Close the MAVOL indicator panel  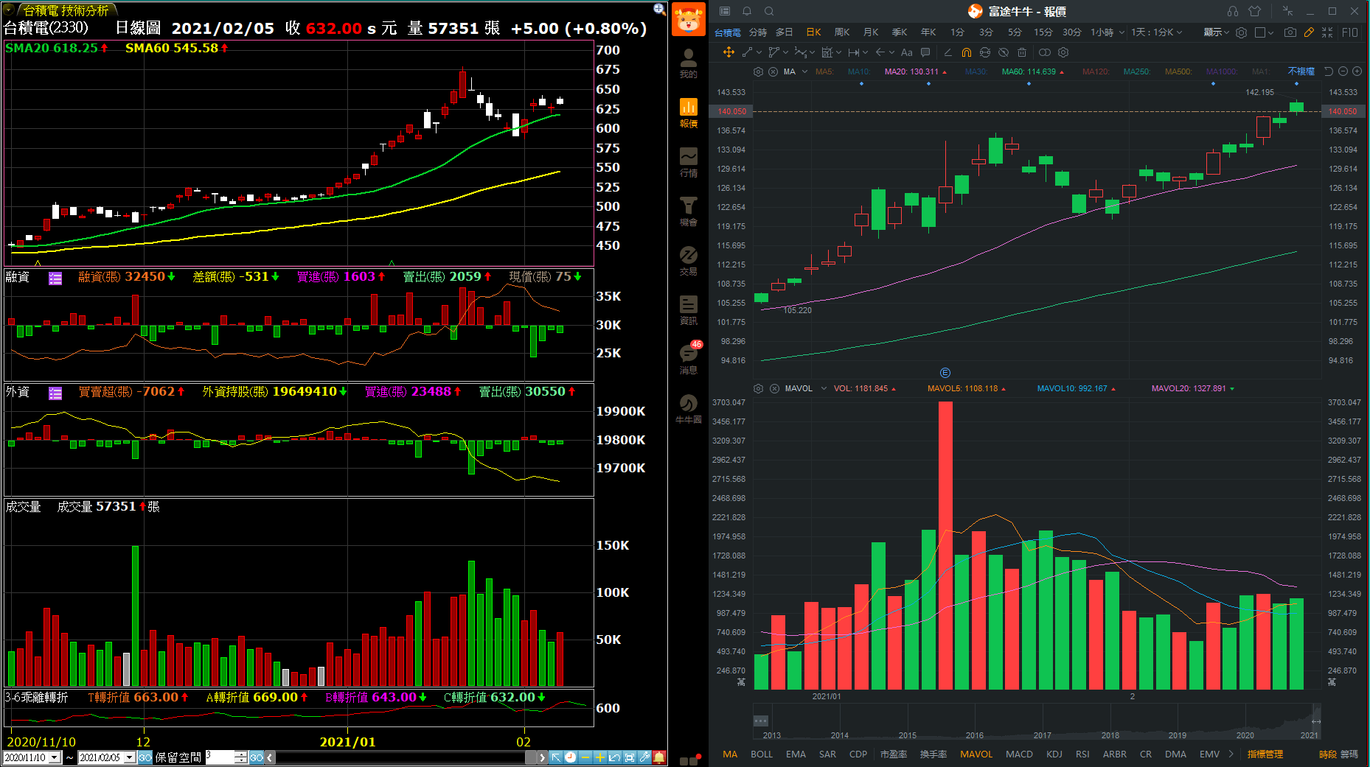pos(774,388)
